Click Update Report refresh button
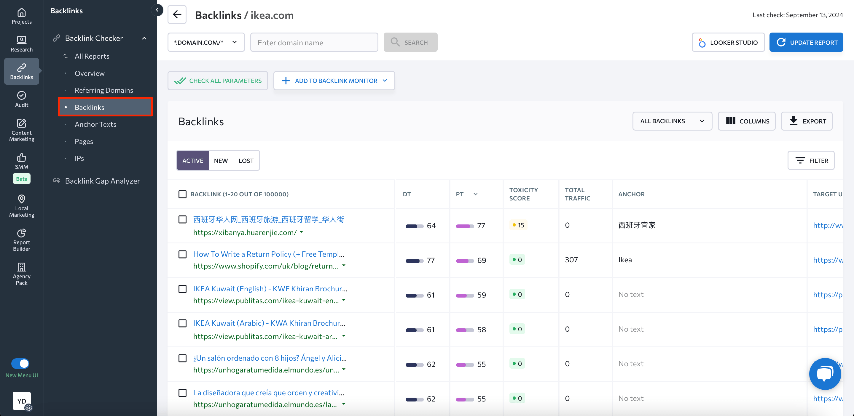Viewport: 854px width, 416px height. click(806, 42)
